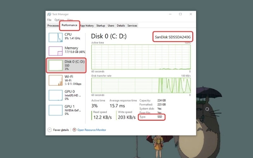The image size is (253, 158).
Task: Select Disk 0 (C: D:) sidebar entry
Action: click(66, 65)
